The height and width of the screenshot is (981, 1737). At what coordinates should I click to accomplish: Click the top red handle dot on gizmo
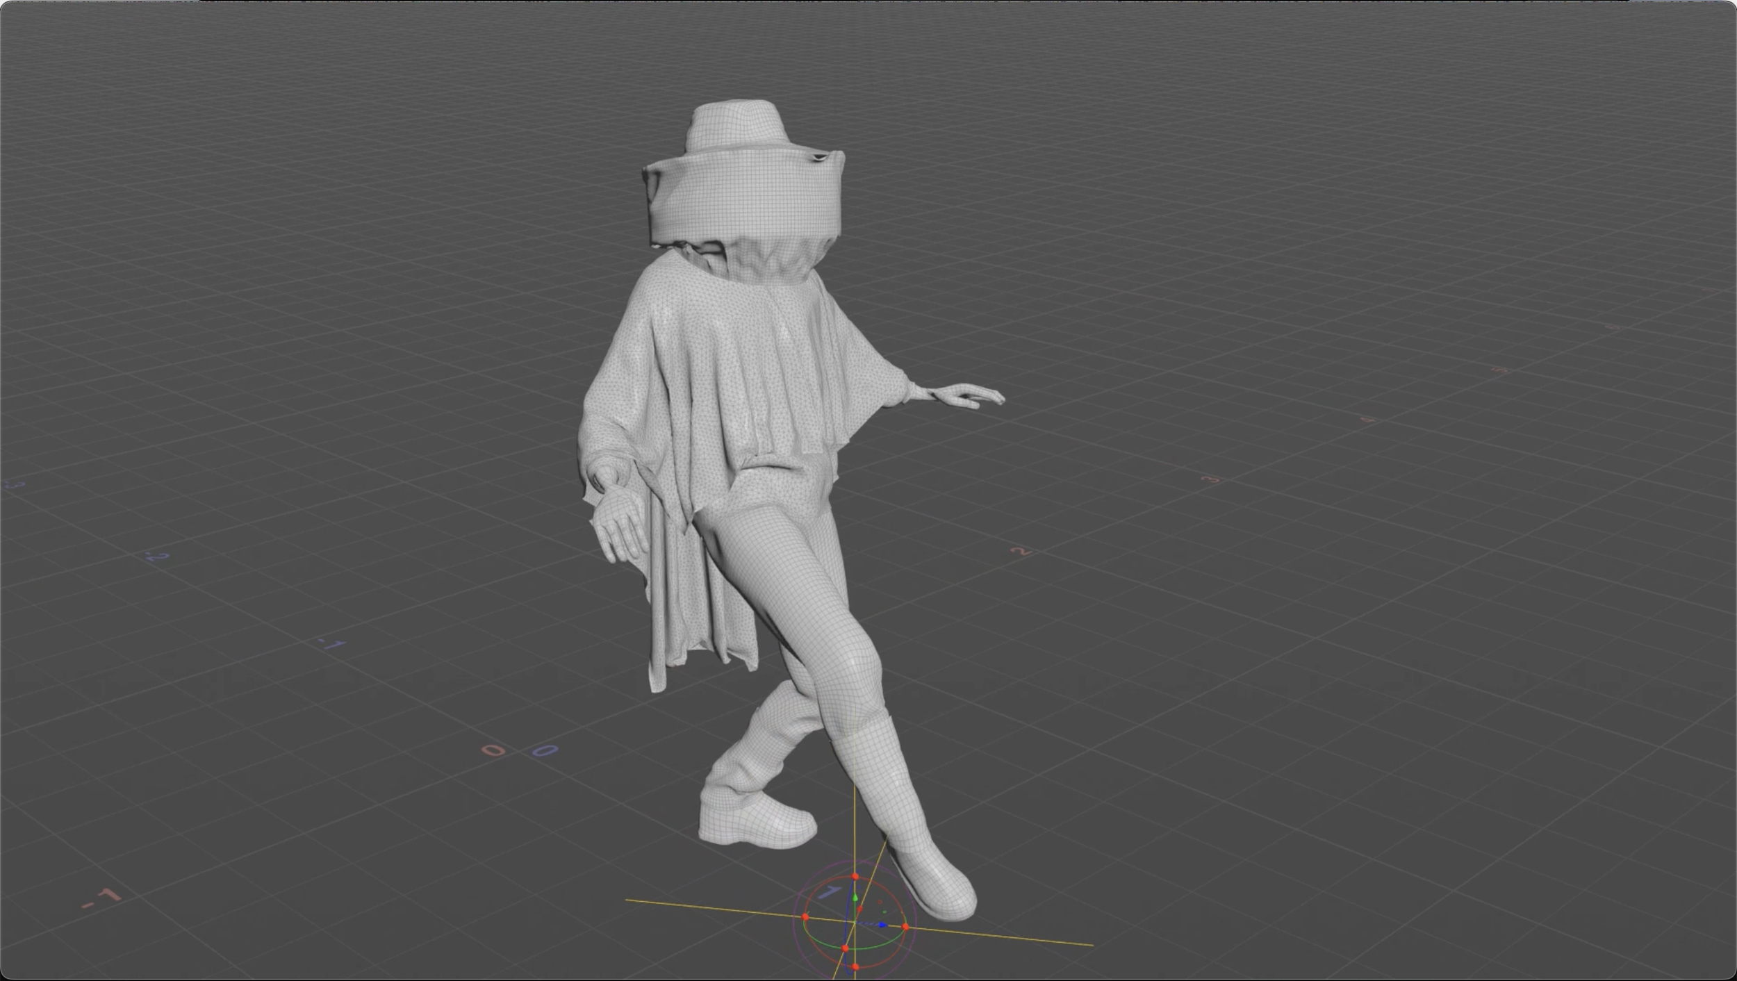tap(855, 877)
